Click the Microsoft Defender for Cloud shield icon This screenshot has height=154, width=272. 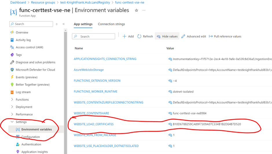(12, 70)
